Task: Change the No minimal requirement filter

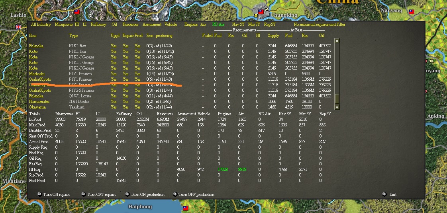Action: (320, 25)
